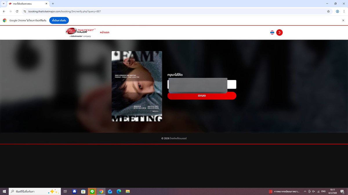348x195 pixels.
Task: Open the Chrome profile icon
Action: coord(337,11)
